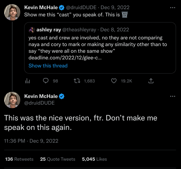Click the retweet arrows icon
This screenshot has width=181, height=169.
(x=76, y=81)
